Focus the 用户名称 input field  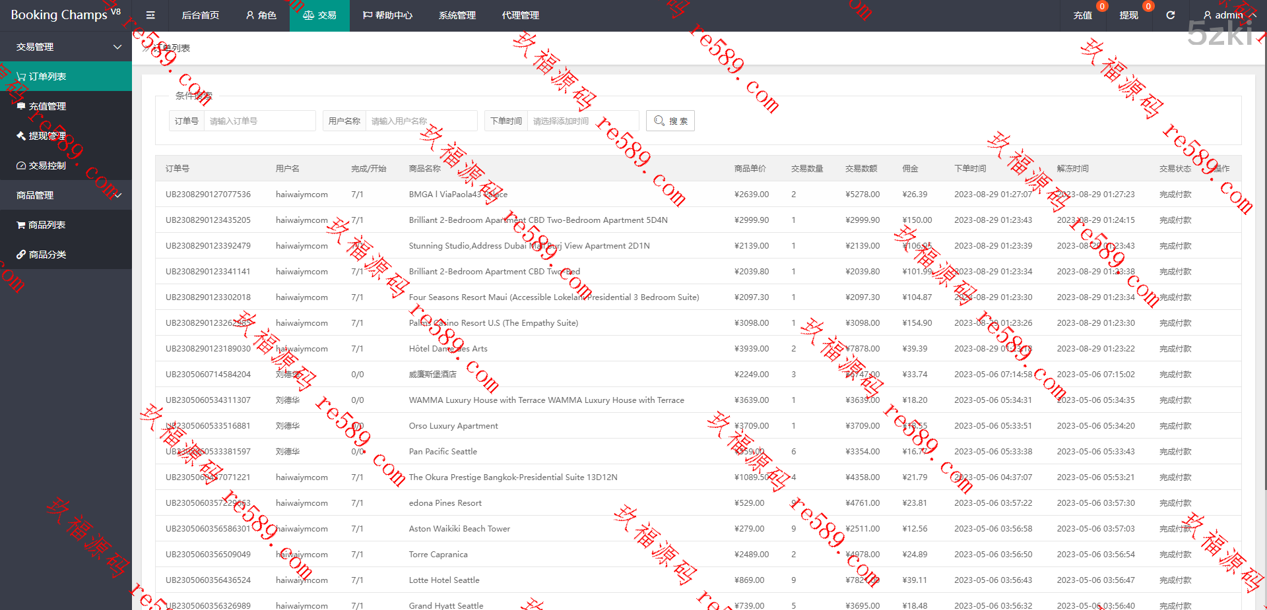tap(421, 121)
